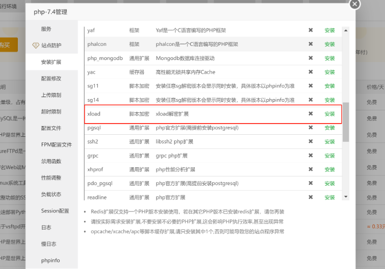385x269 pixels.
Task: Open the 配置文件 section
Action: pyautogui.click(x=51, y=128)
